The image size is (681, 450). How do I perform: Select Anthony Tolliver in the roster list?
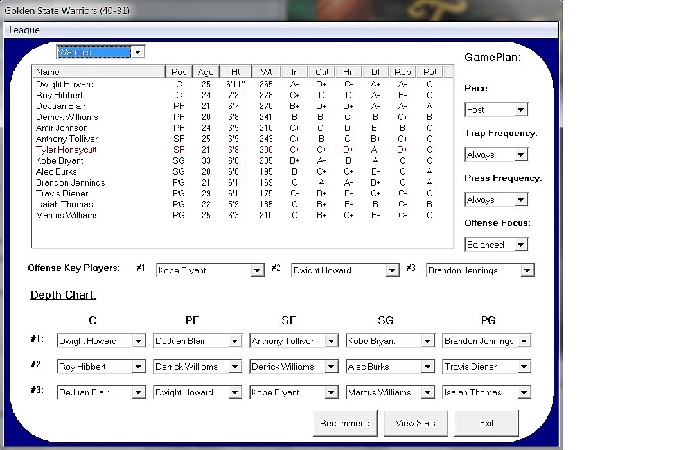[x=242, y=139]
